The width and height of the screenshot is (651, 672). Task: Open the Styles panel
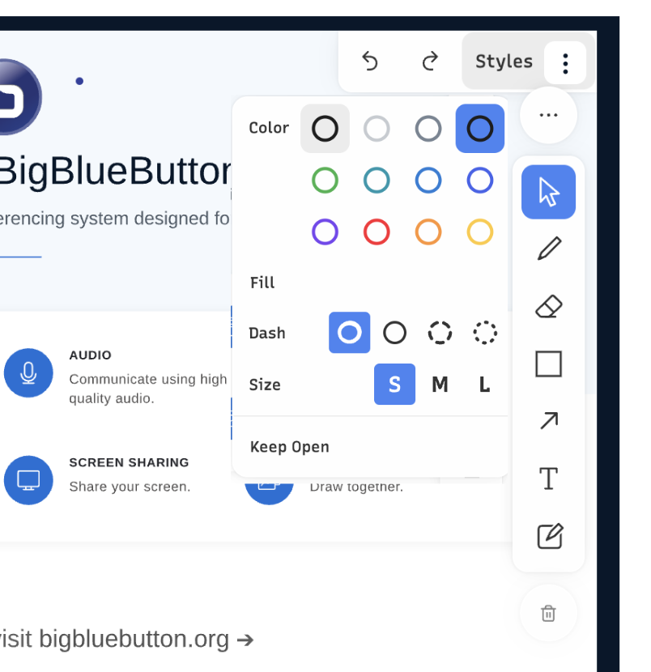click(504, 61)
